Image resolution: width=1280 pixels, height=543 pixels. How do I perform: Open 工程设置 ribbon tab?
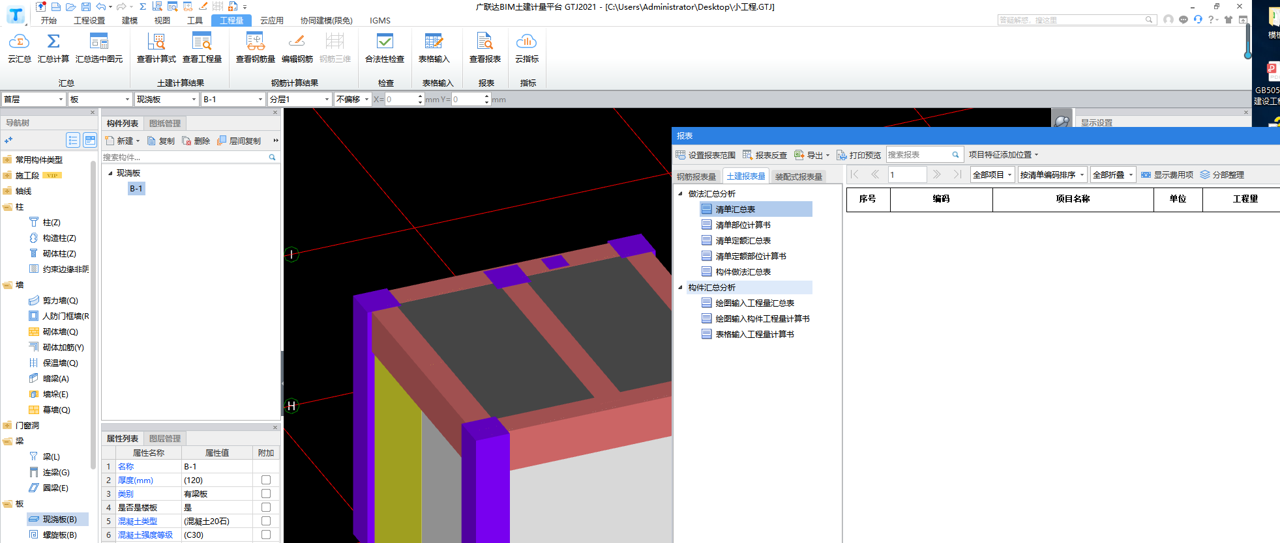tap(89, 20)
